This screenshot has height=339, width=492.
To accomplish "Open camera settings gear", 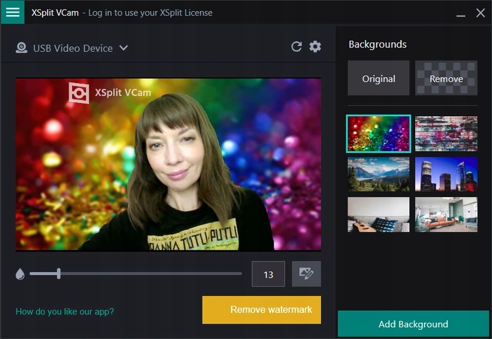I will pos(315,46).
